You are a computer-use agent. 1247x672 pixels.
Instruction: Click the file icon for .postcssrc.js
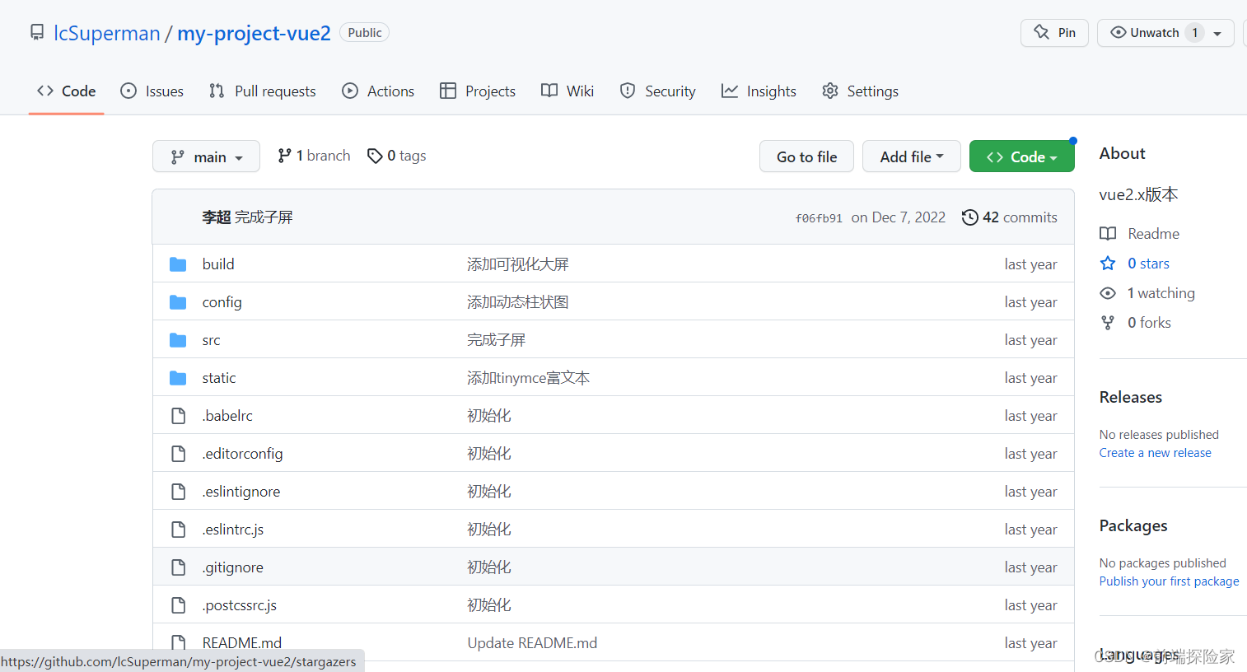pos(178,605)
